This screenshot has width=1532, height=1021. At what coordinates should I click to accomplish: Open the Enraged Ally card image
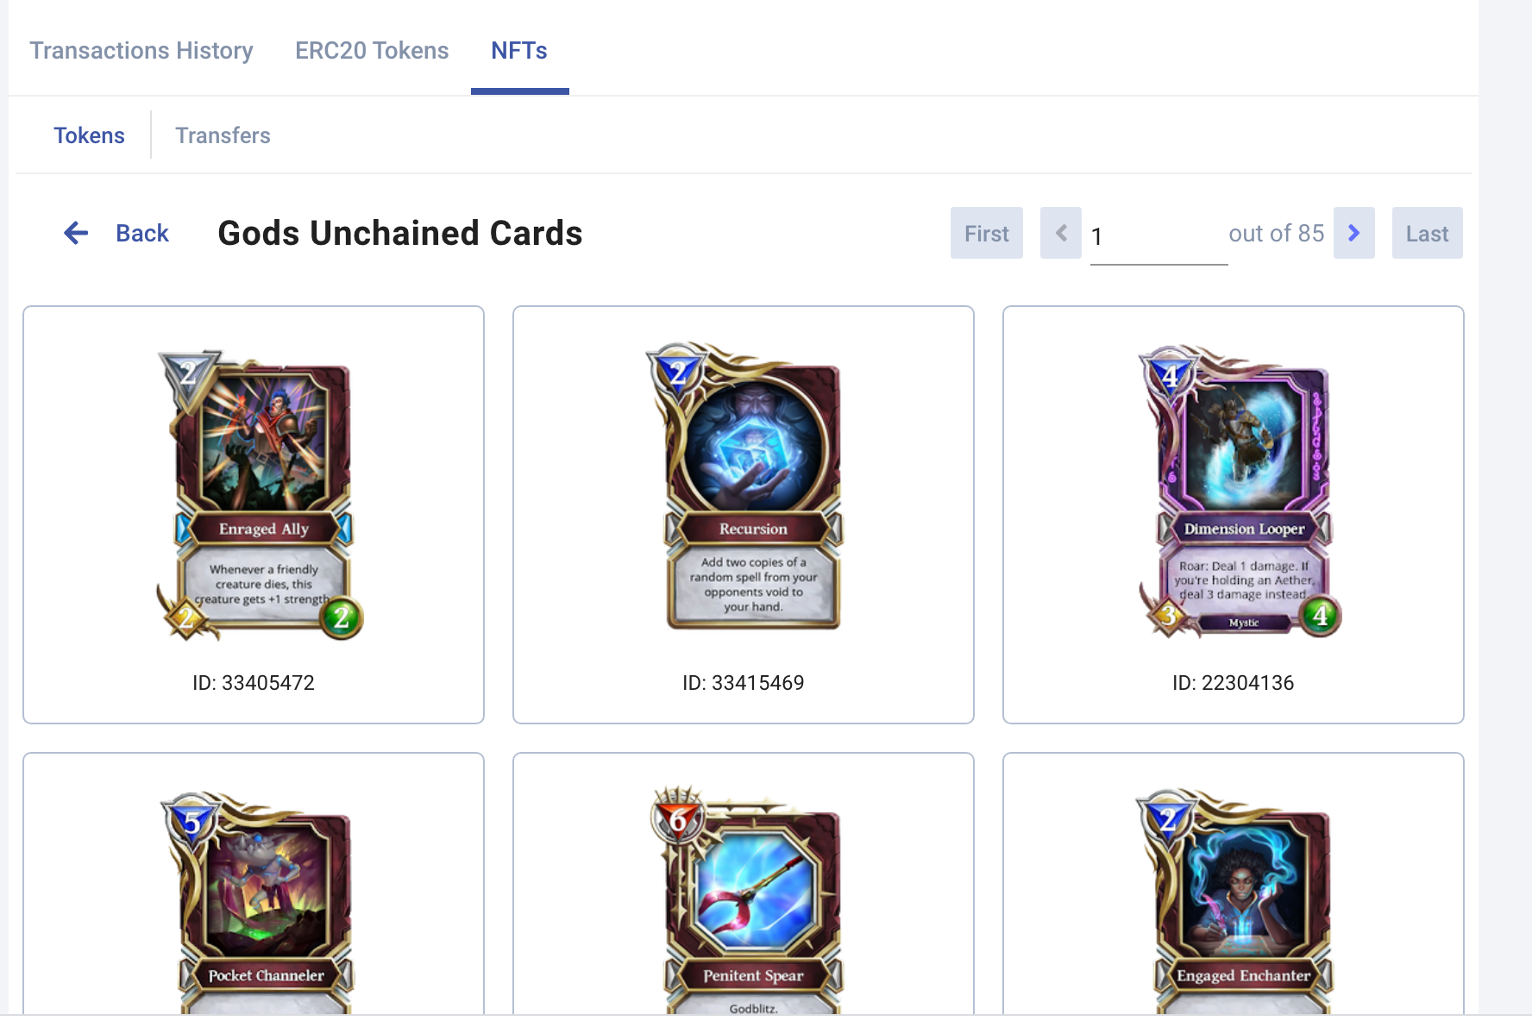tap(260, 495)
